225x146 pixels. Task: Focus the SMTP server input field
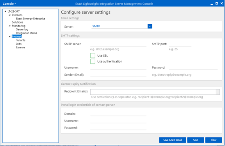click(x=118, y=44)
